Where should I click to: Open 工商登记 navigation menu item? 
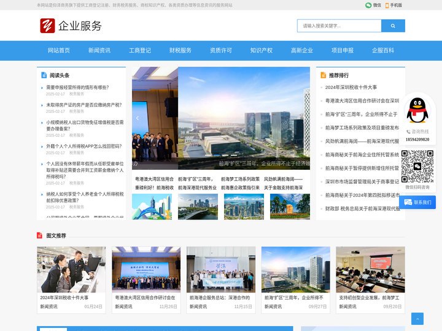click(140, 50)
